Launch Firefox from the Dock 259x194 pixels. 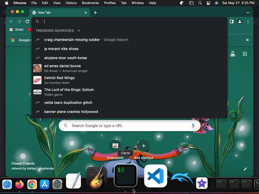click(19, 184)
